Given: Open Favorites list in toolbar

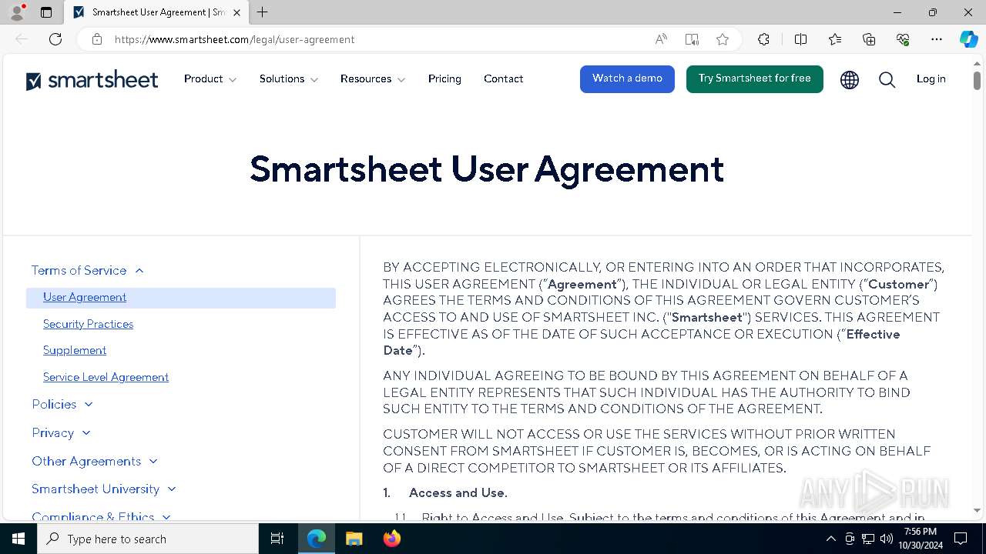Looking at the screenshot, I should tap(835, 39).
